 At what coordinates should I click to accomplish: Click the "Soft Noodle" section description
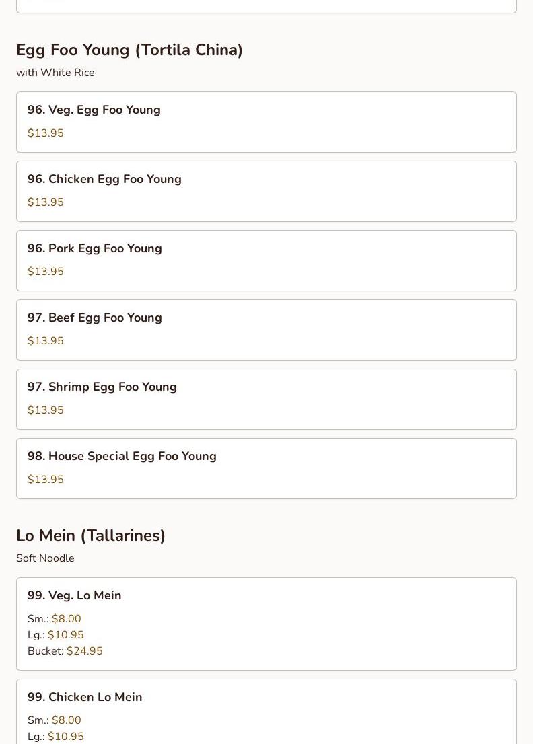tap(45, 558)
